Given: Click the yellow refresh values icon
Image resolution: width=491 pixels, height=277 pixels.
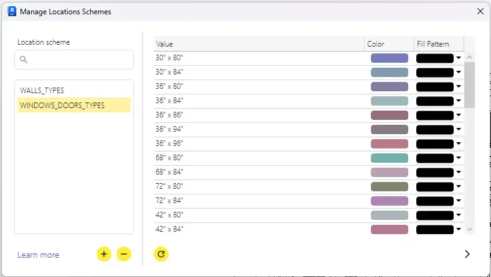Looking at the screenshot, I should pos(161,254).
